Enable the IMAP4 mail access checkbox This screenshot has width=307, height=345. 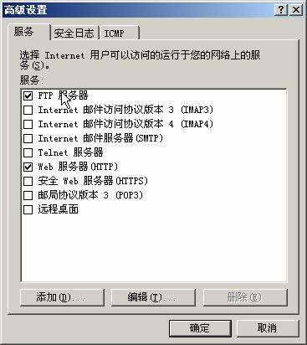28,124
